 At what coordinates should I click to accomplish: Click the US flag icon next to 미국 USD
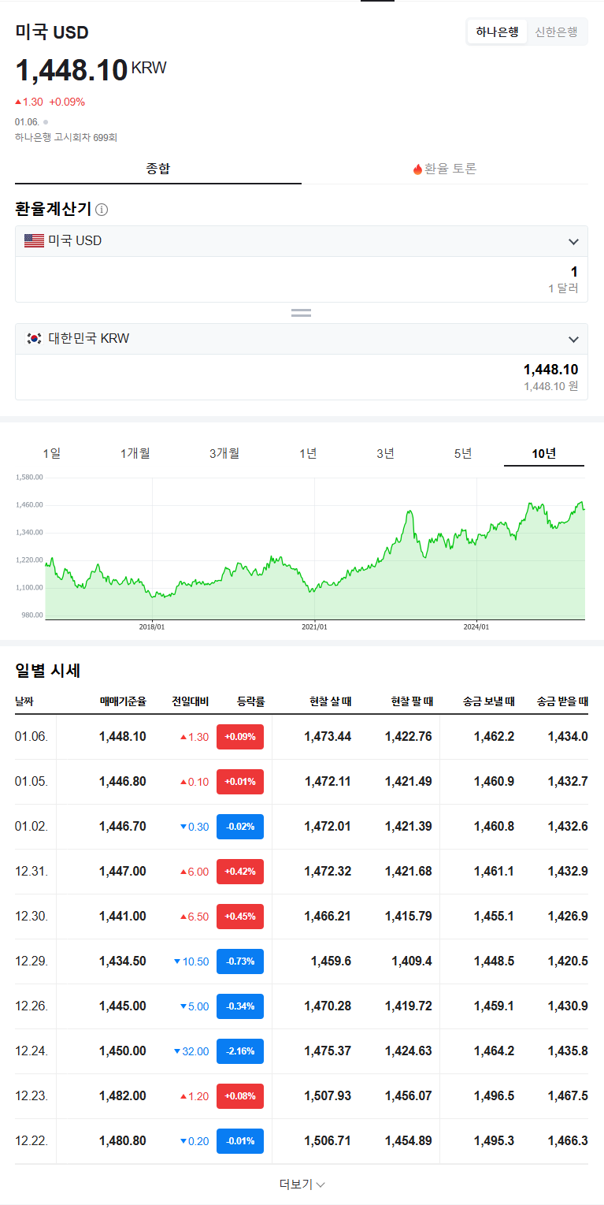click(33, 240)
